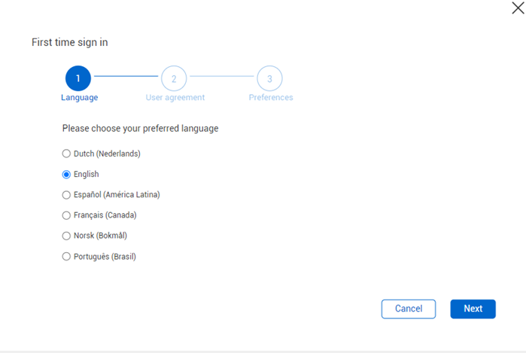Click the Português (Brasil) label text
Image resolution: width=526 pixels, height=353 pixels.
click(x=105, y=257)
